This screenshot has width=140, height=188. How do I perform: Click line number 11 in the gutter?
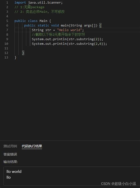(x=6, y=48)
